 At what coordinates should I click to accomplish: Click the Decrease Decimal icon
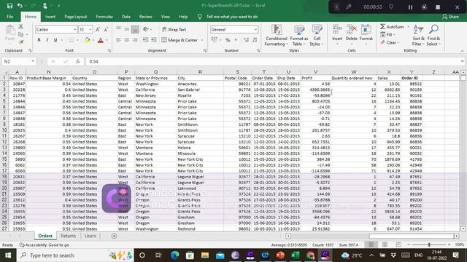255,40
